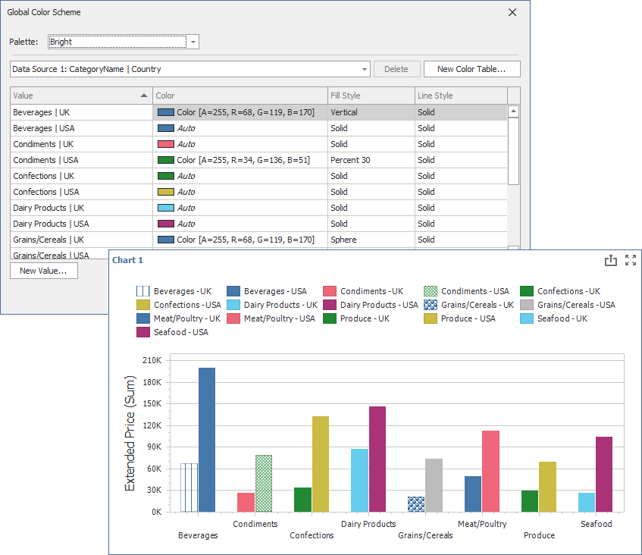This screenshot has width=642, height=555.
Task: Click the Grains/Cereals - USA legend marker
Action: point(527,305)
